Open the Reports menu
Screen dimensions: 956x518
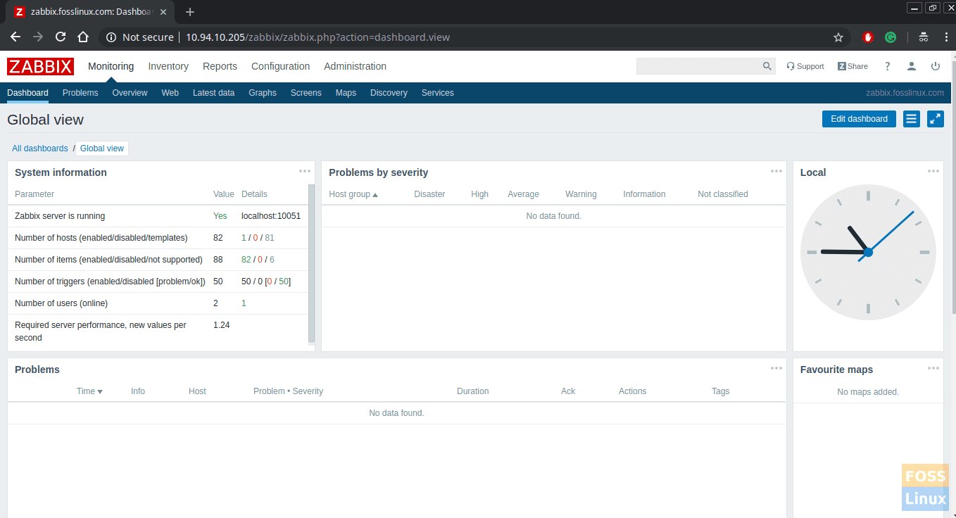tap(220, 66)
